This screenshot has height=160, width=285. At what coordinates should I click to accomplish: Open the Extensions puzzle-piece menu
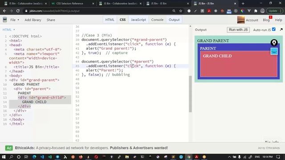pyautogui.click(x=256, y=11)
